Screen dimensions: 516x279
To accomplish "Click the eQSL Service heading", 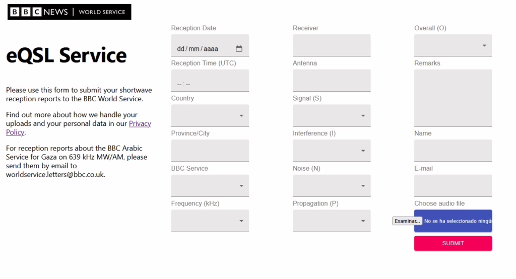I will [x=67, y=55].
